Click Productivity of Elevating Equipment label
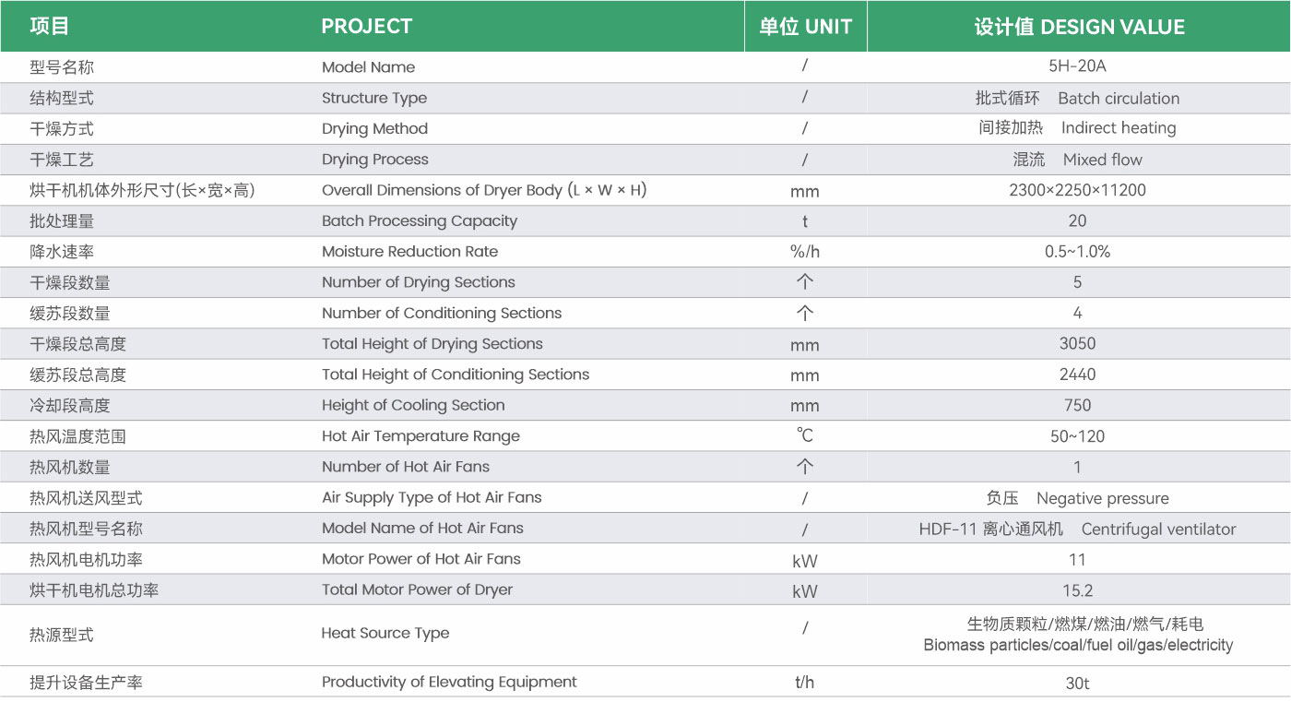The image size is (1291, 702). point(449,683)
